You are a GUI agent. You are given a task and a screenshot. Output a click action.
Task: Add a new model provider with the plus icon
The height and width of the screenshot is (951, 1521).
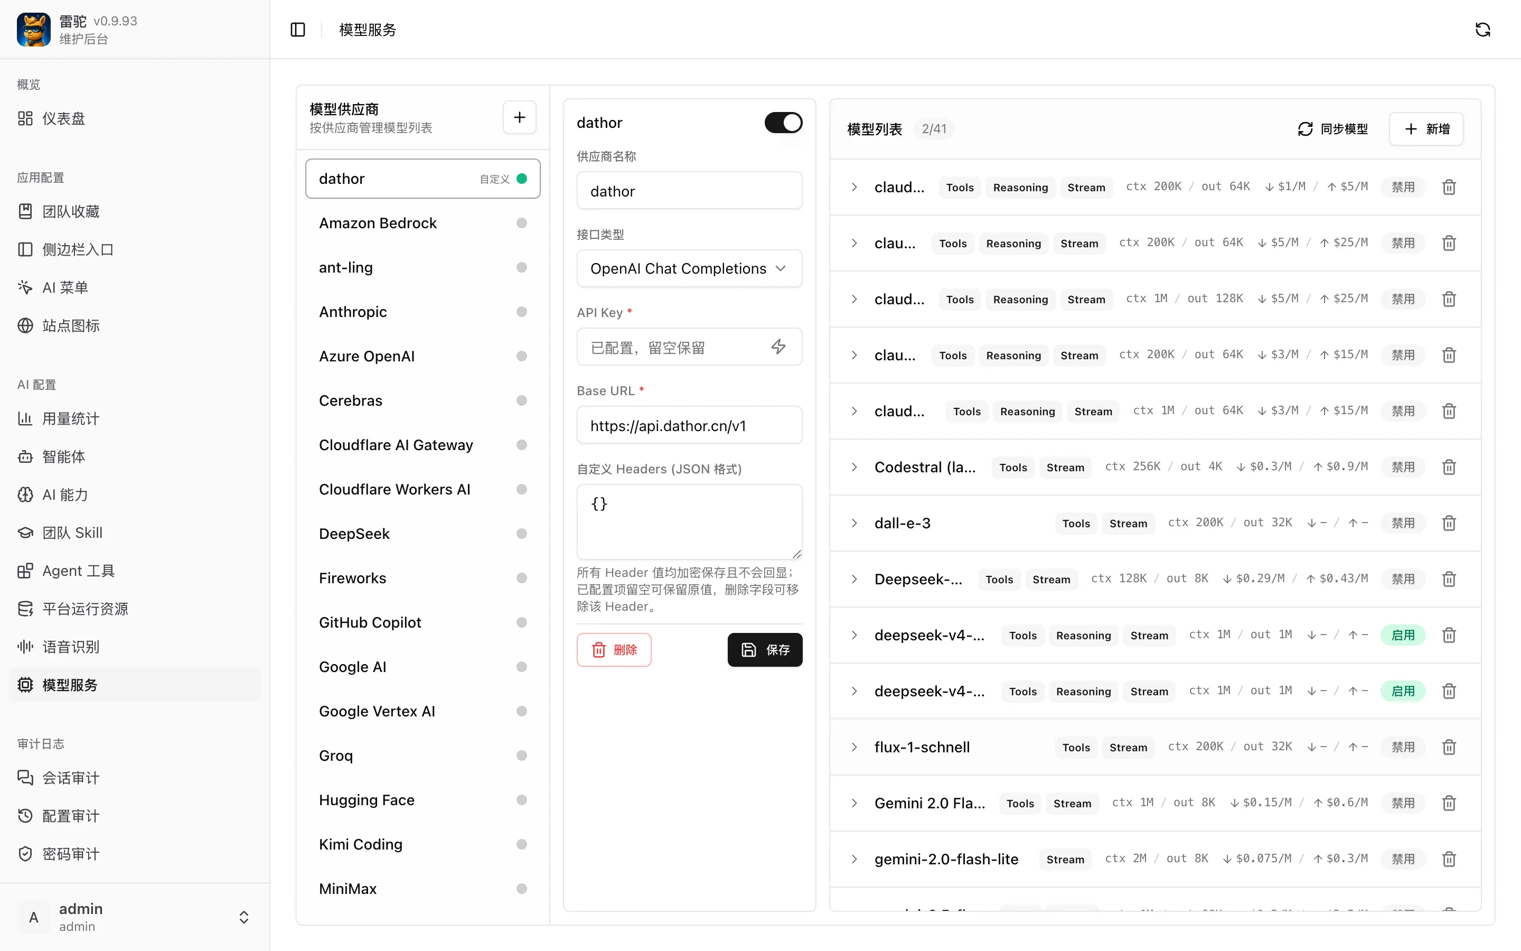tap(519, 118)
